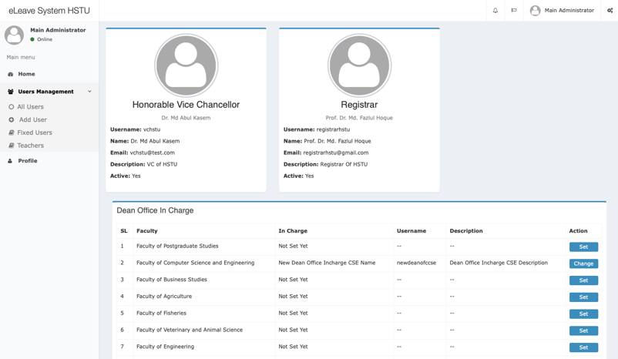Viewport: 618px width, 359px height.
Task: Click the eLeave System HSTU logo link
Action: tap(49, 11)
